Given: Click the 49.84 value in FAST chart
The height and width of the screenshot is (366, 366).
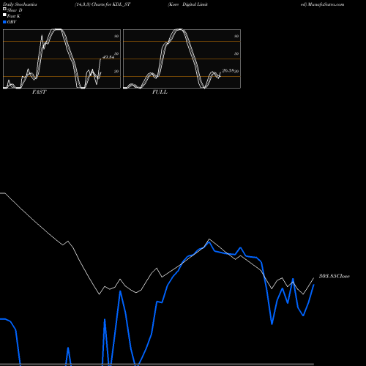Looking at the screenshot, I should (x=108, y=57).
